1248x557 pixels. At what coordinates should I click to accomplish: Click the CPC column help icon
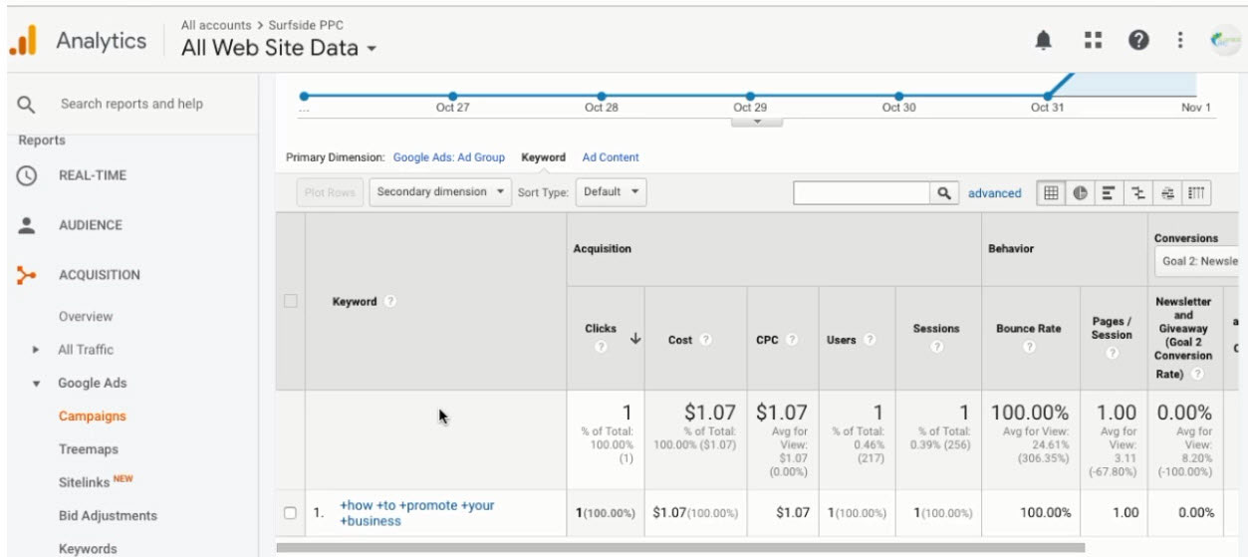coord(792,340)
